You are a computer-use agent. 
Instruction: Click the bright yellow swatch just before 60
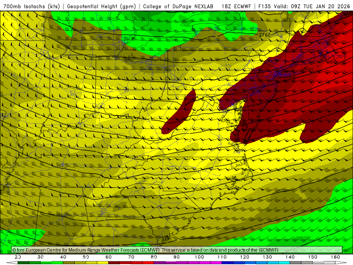(103, 263)
